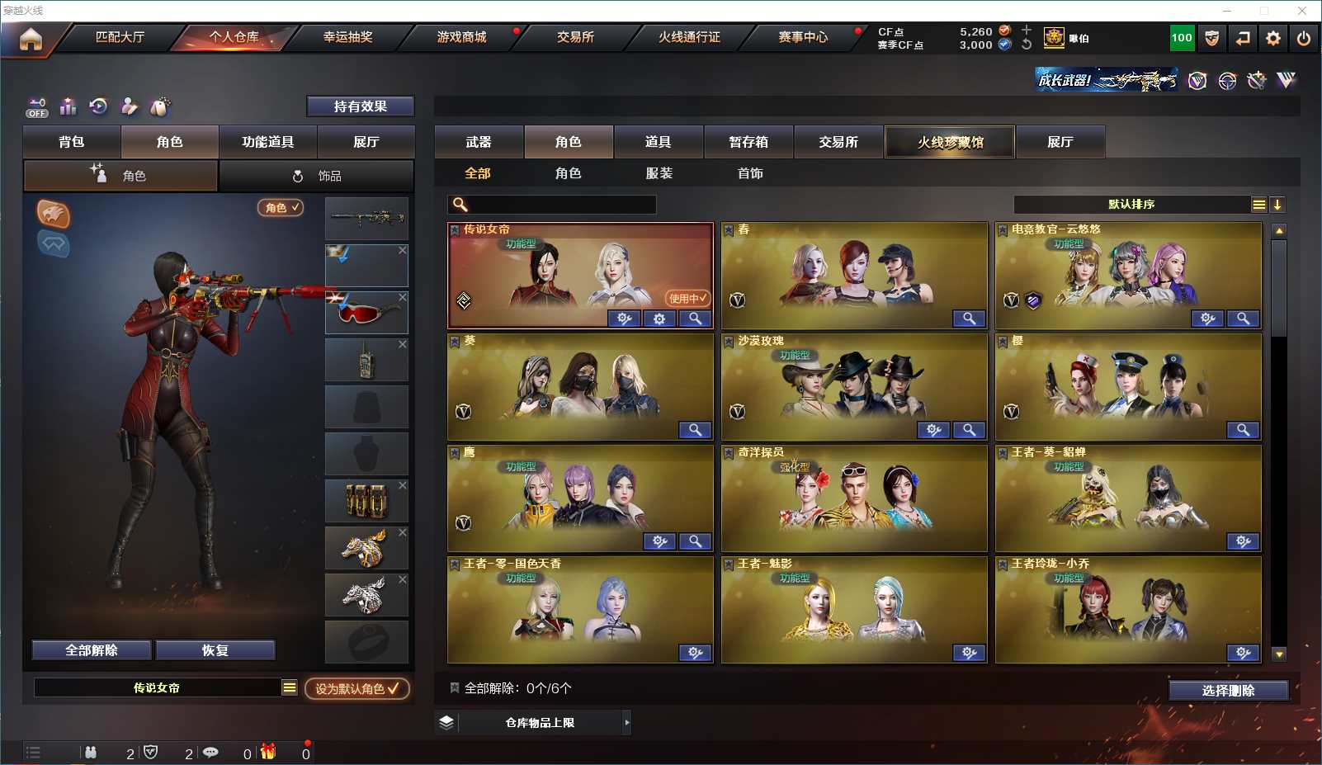Toggle the 全部解除 checkbox
The width and height of the screenshot is (1322, 765).
tap(454, 687)
